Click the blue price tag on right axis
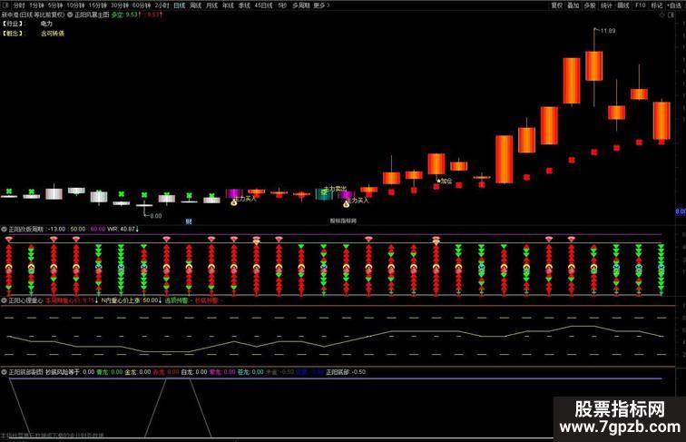The height and width of the screenshot is (442, 686). [x=681, y=211]
